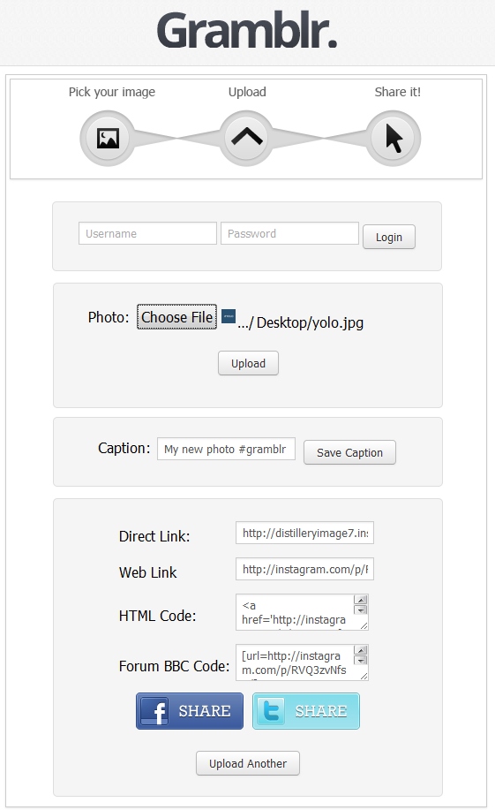Edit the caption text box
Image resolution: width=495 pixels, height=810 pixels.
pos(226,449)
